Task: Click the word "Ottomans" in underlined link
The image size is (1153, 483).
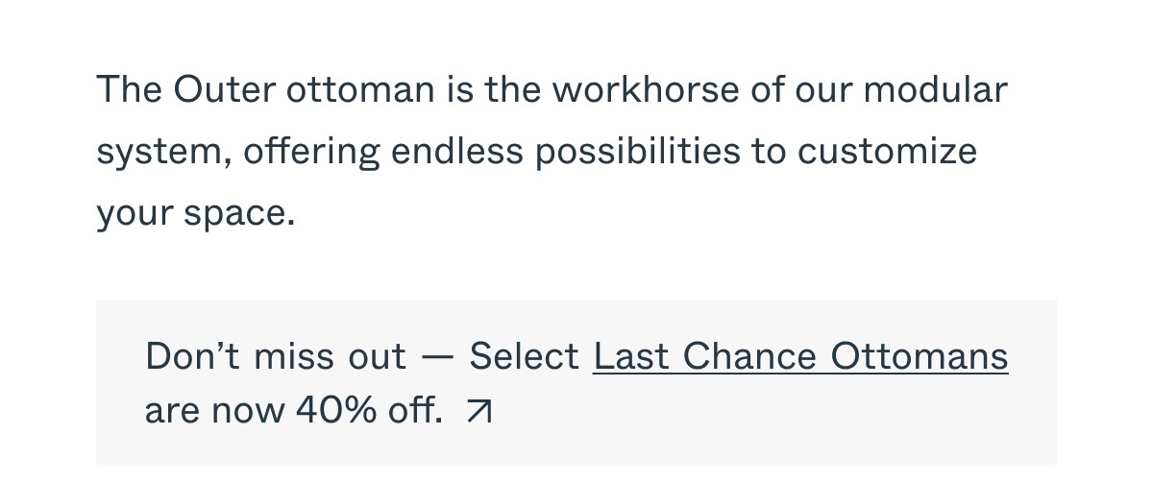Action: tap(920, 356)
